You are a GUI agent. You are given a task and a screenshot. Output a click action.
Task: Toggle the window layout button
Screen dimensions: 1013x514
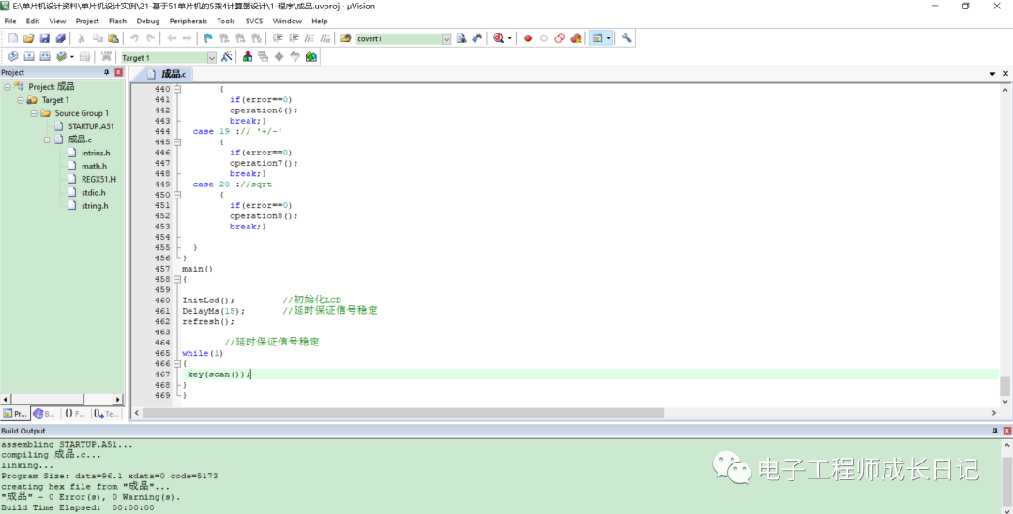click(597, 38)
